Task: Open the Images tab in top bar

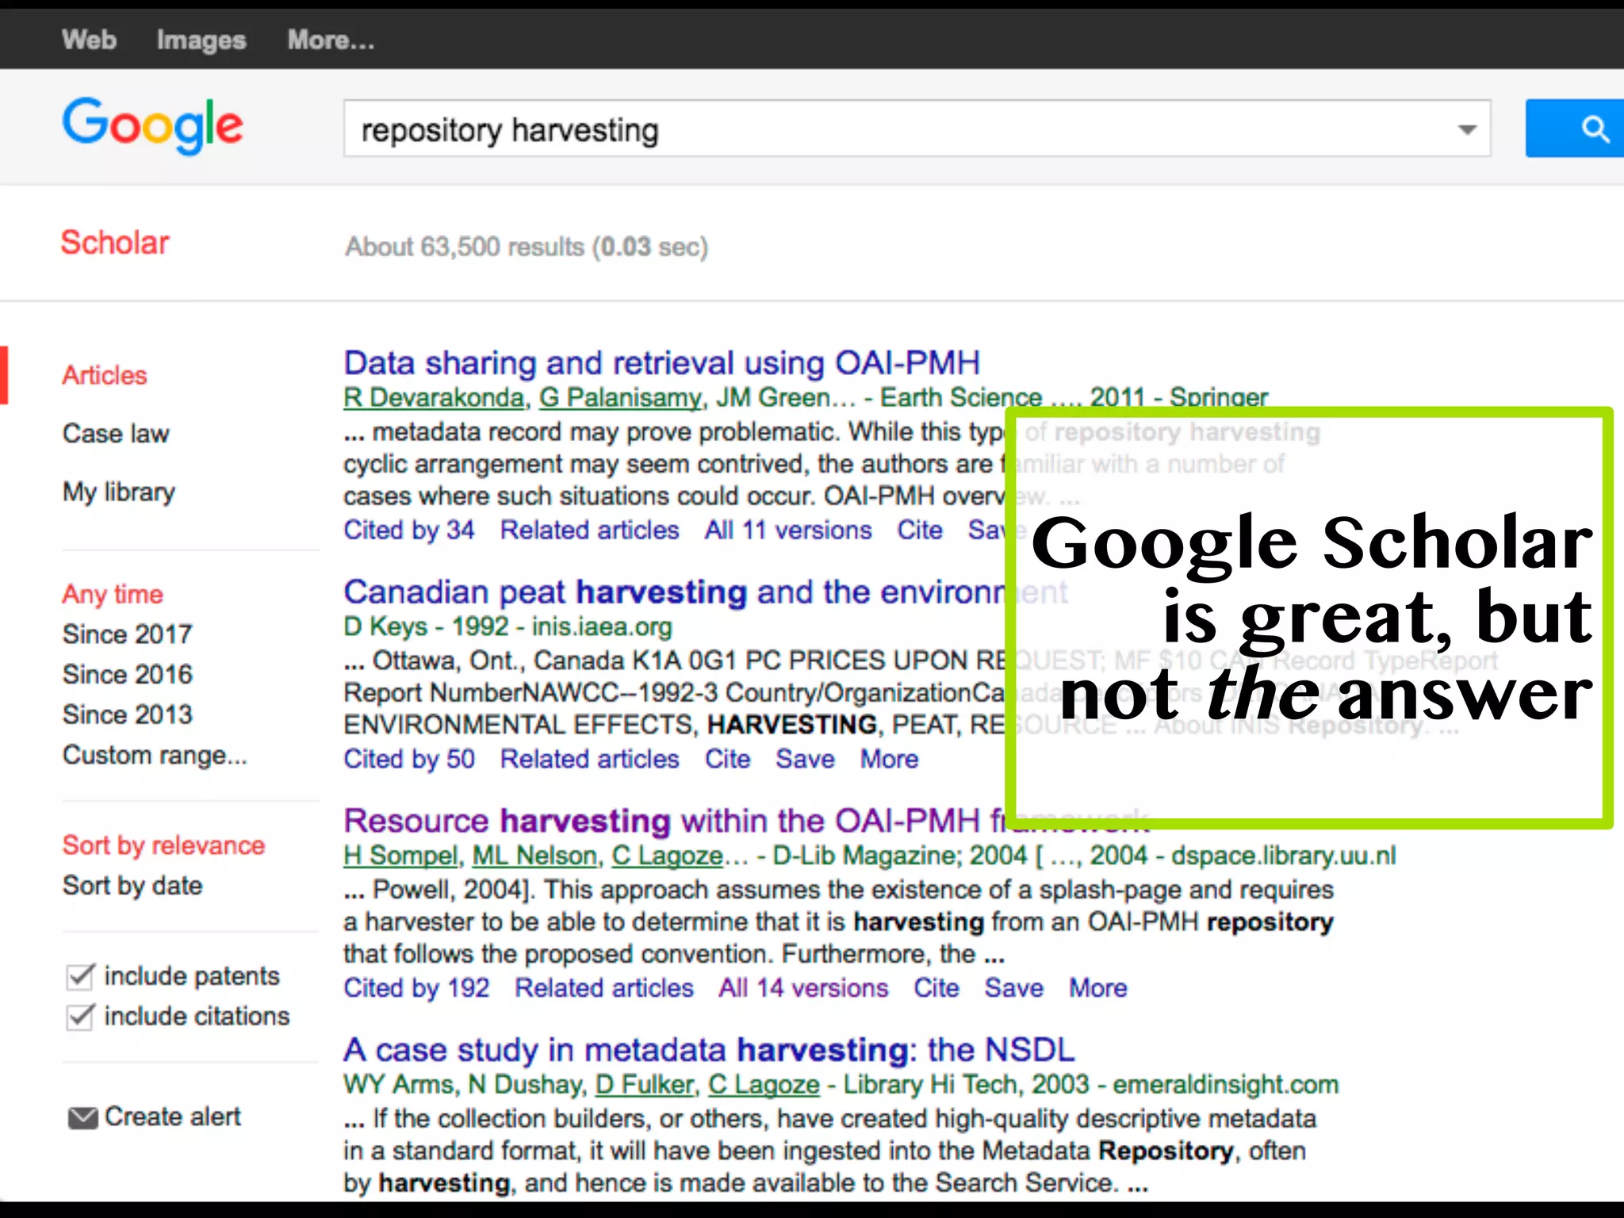Action: [x=201, y=40]
